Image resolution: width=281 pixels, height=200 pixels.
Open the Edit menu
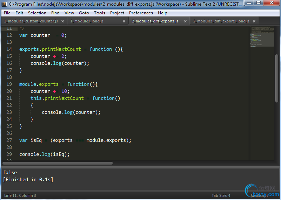click(x=19, y=13)
